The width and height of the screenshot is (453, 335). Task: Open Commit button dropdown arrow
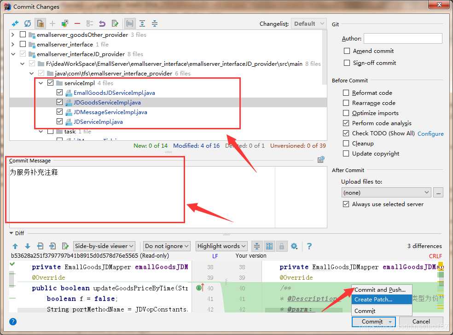click(x=390, y=322)
